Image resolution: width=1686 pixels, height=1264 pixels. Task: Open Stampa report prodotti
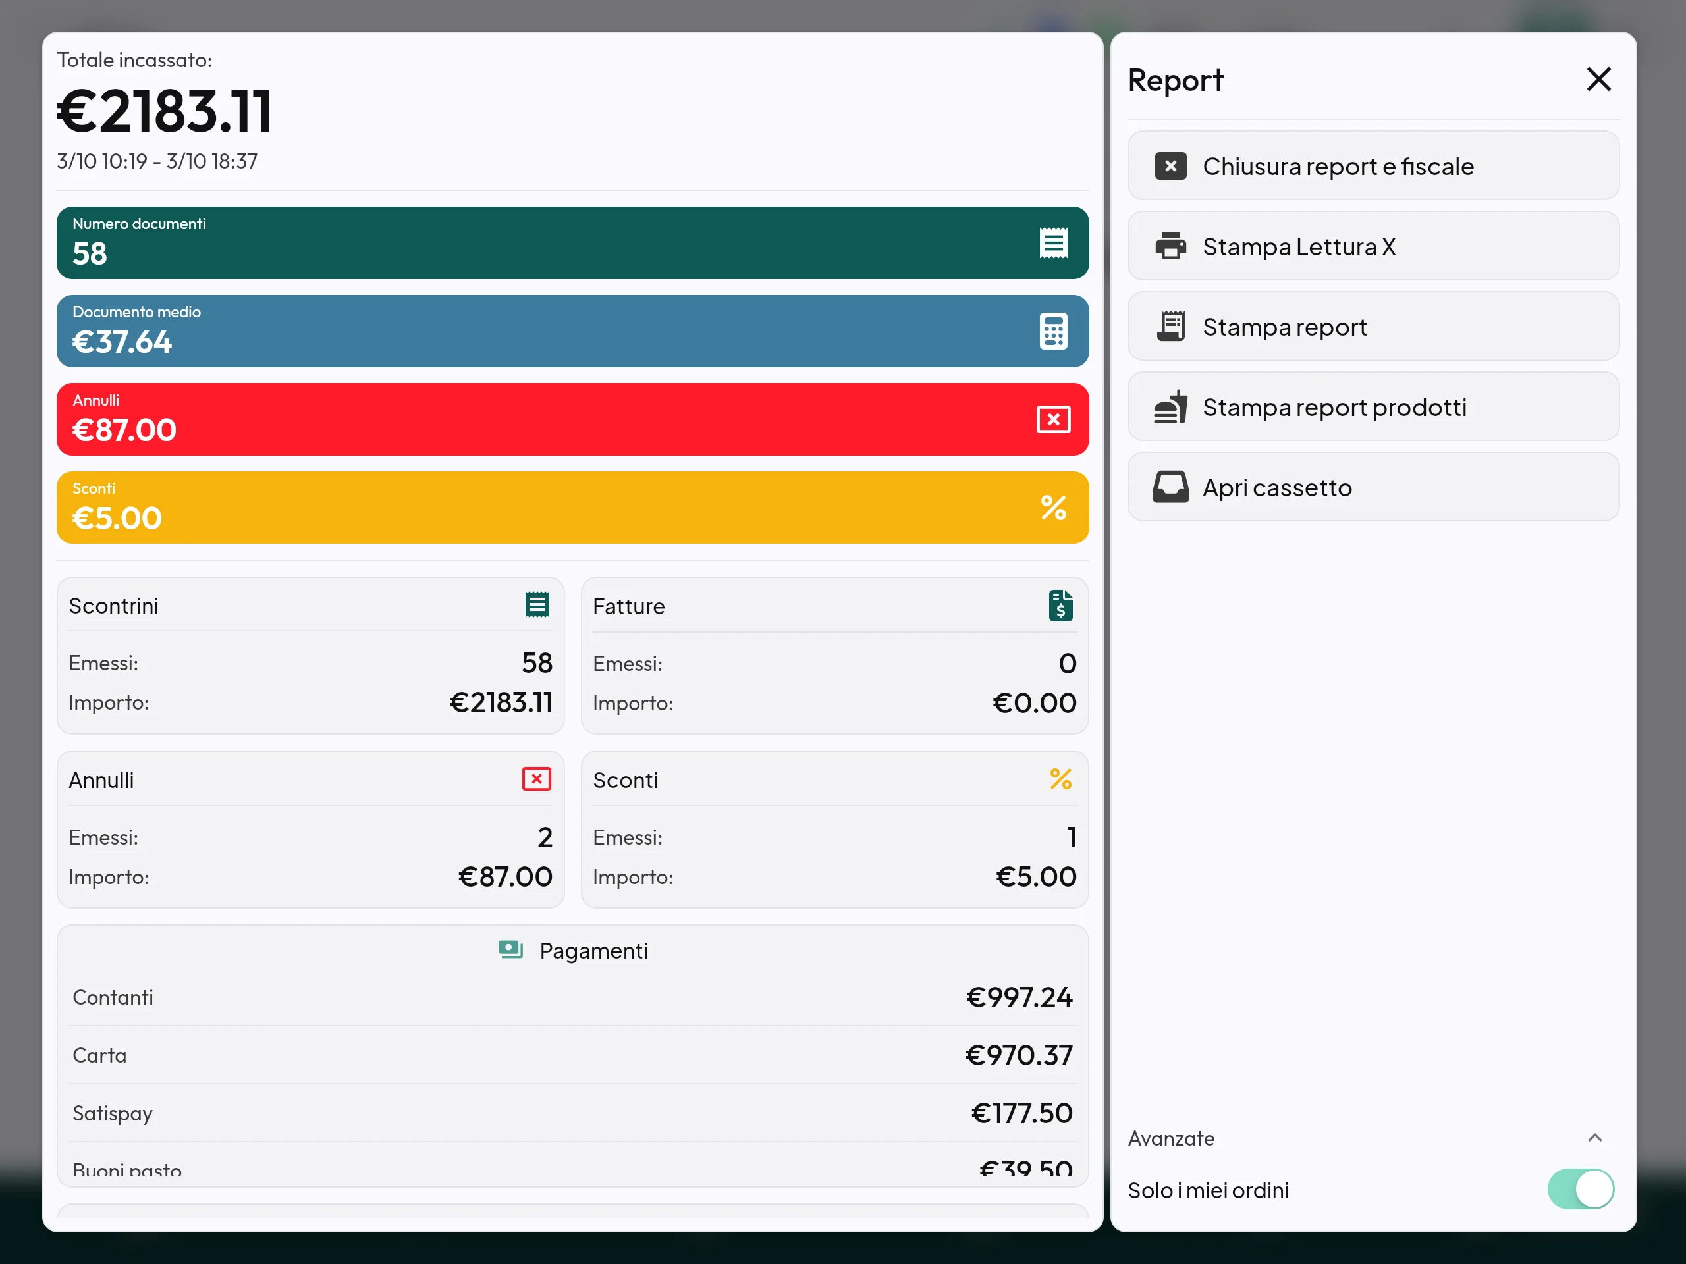(1373, 407)
